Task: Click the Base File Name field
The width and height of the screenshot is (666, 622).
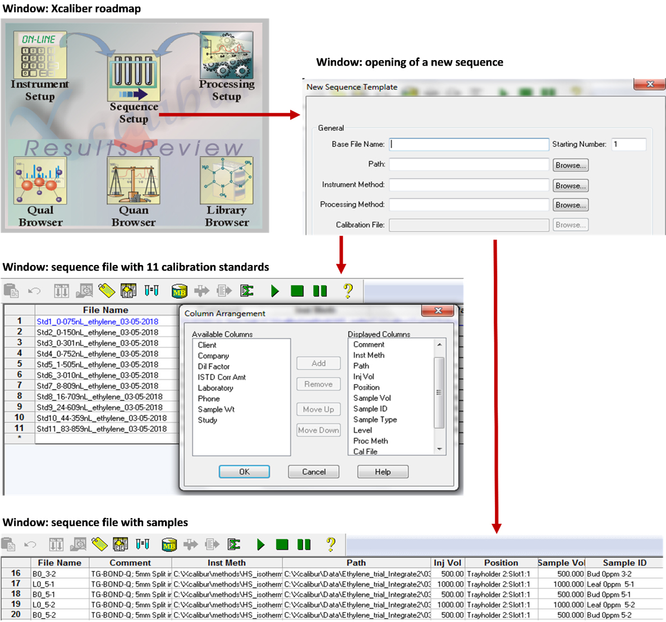Action: pos(470,144)
